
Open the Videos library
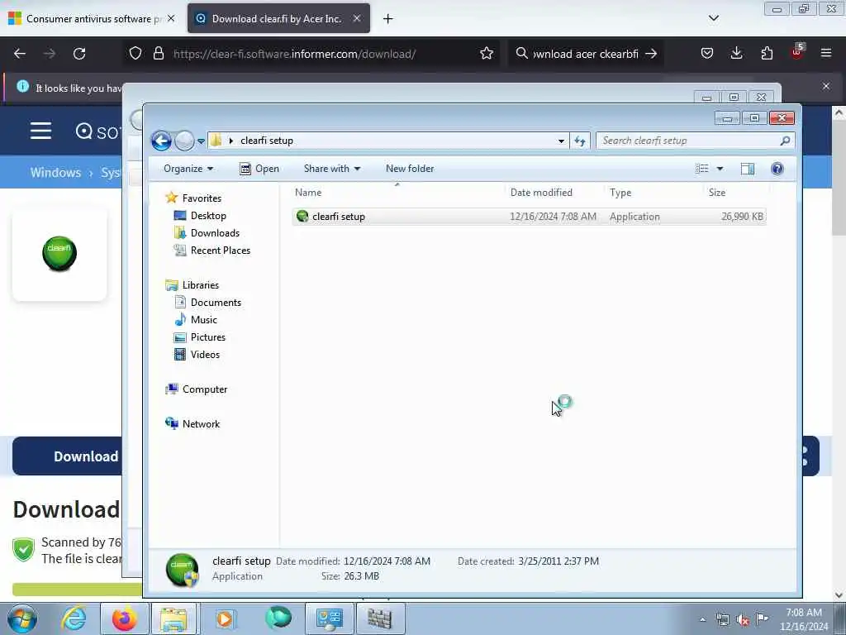(205, 354)
